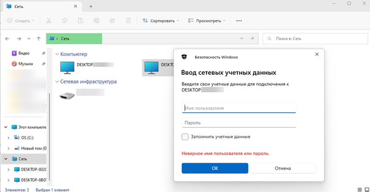Click the Cut scissors icon in toolbar
The image size is (370, 192).
[x=48, y=21]
